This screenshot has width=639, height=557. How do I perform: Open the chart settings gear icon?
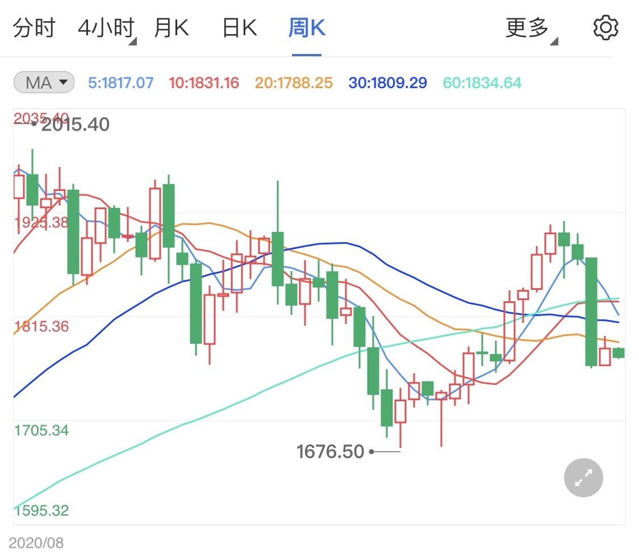tap(605, 28)
